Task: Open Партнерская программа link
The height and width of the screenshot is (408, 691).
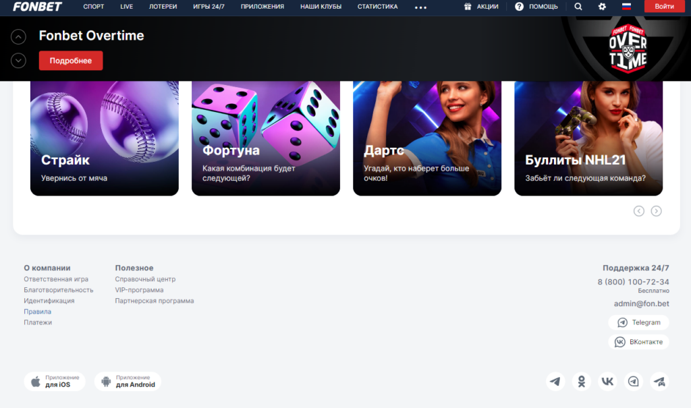Action: (155, 301)
